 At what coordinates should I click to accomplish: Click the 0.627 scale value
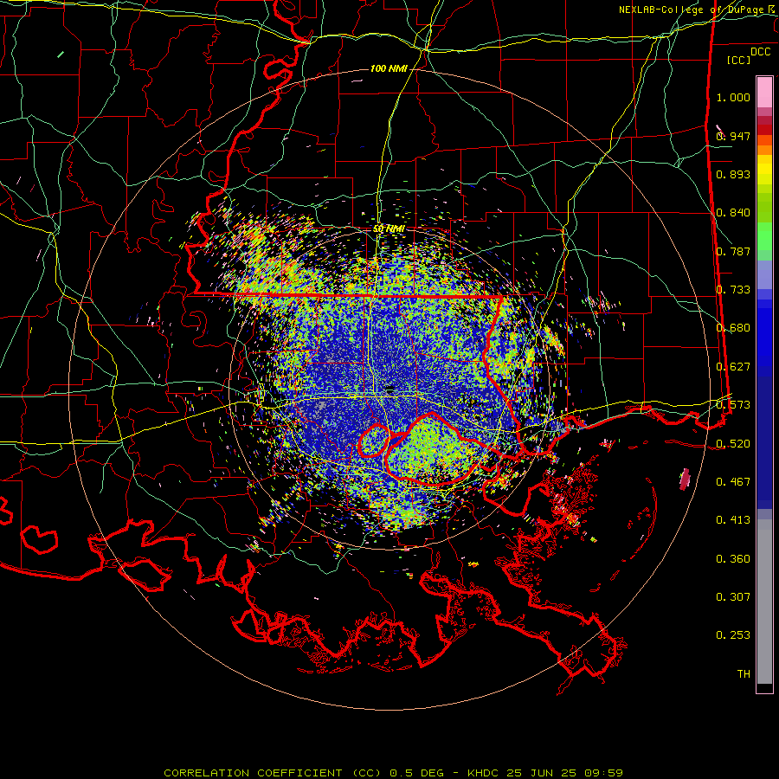pyautogui.click(x=733, y=367)
